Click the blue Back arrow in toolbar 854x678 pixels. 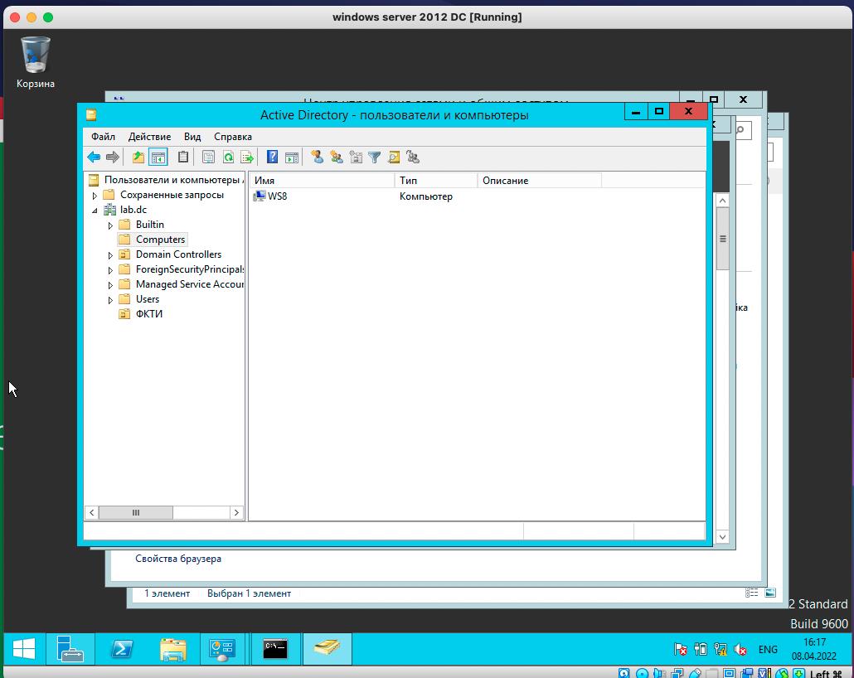pos(94,157)
